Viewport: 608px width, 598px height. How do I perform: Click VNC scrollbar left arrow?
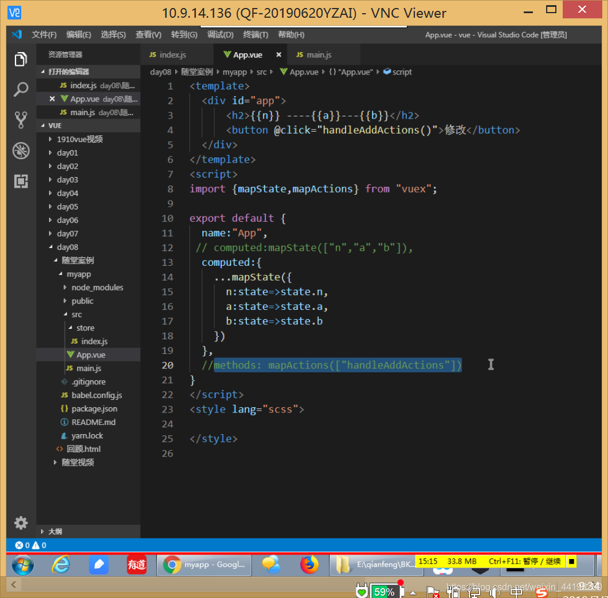[14, 584]
